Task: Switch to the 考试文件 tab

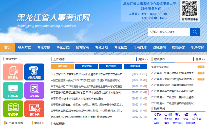Action: click(87, 66)
